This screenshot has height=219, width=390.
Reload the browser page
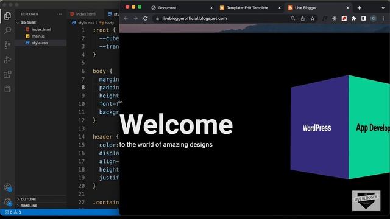(146, 19)
